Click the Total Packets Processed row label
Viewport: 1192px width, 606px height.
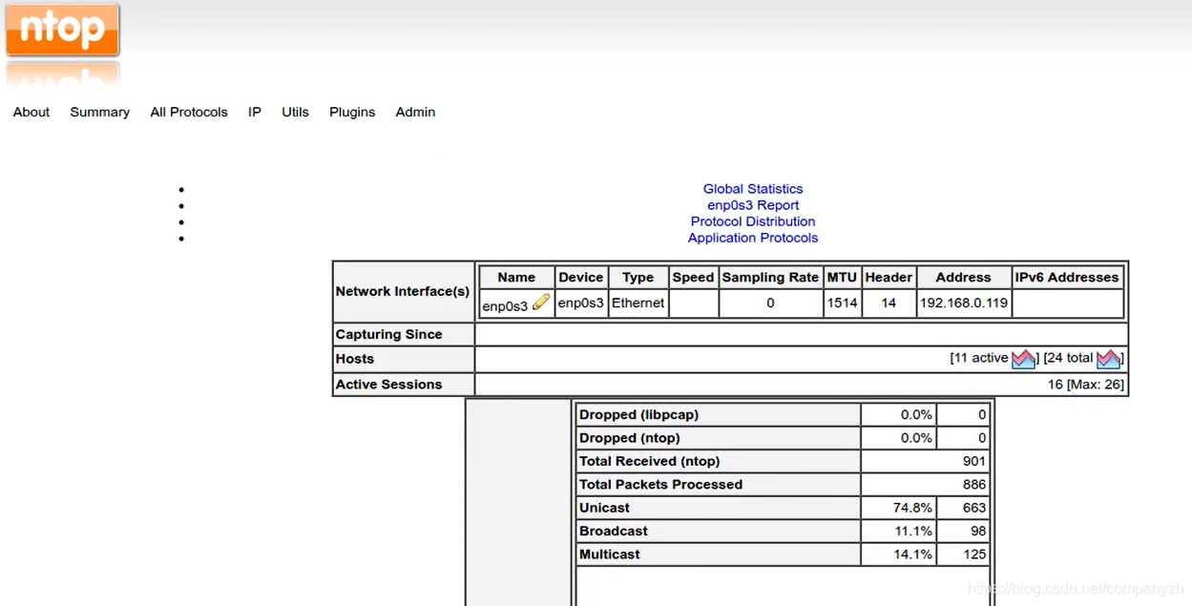[x=660, y=485]
